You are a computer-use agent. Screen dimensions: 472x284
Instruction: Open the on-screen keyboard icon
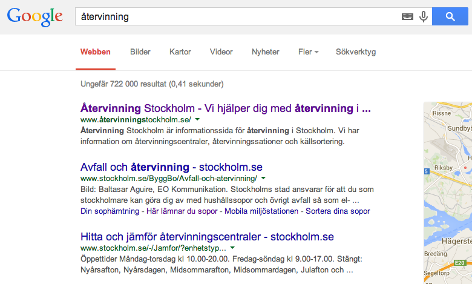coord(407,16)
